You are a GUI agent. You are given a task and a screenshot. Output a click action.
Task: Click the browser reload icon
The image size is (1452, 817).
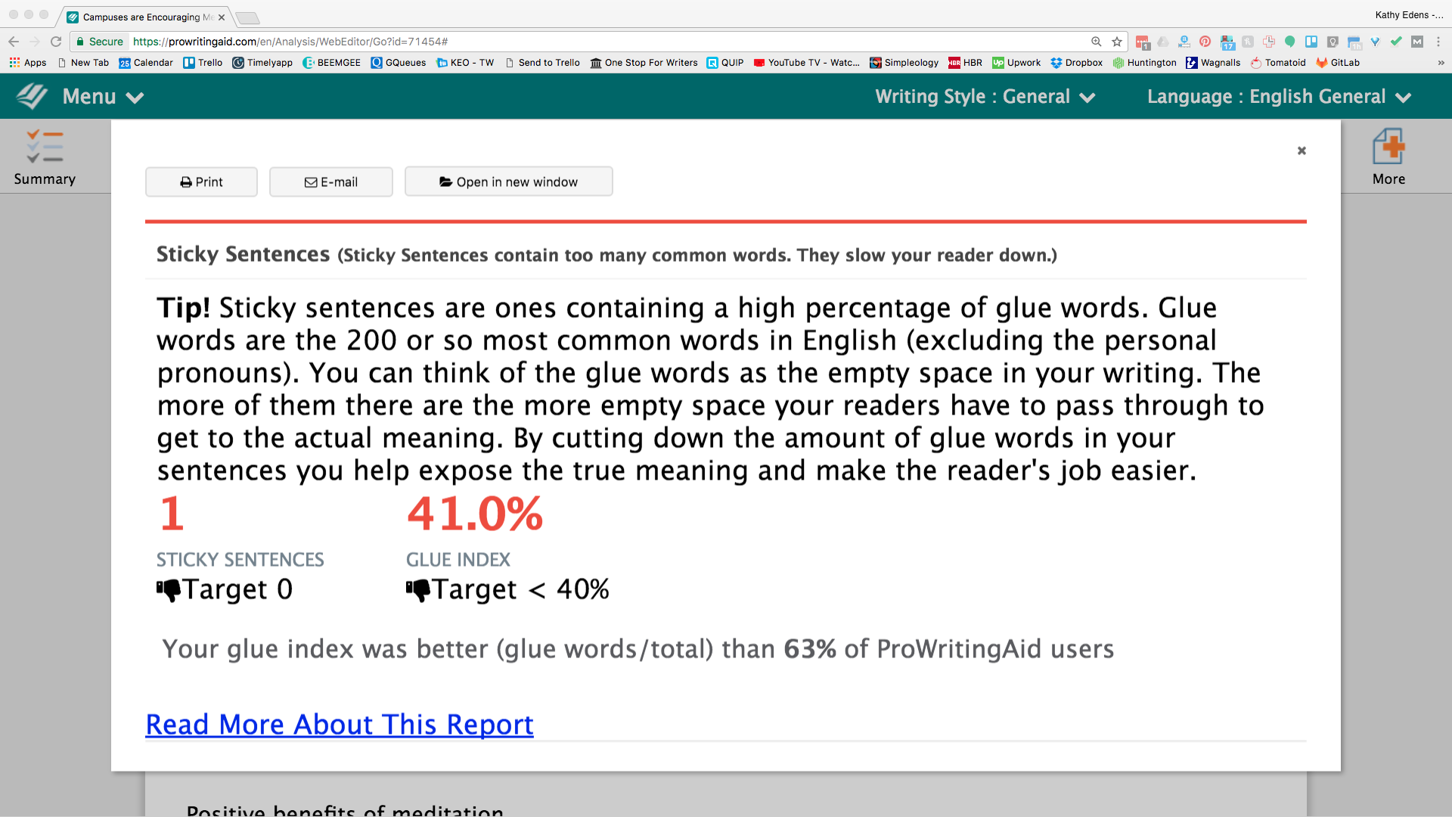[56, 42]
